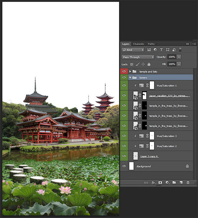This screenshot has height=218, width=198.
Task: Toggle visibility of the towers group
Action: click(124, 77)
